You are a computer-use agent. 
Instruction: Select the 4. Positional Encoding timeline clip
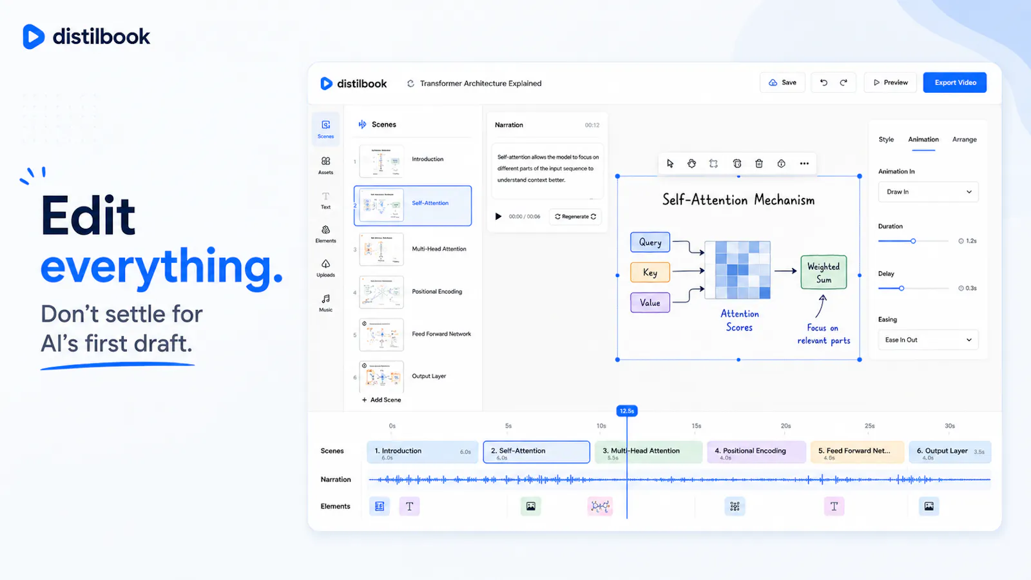pos(756,452)
